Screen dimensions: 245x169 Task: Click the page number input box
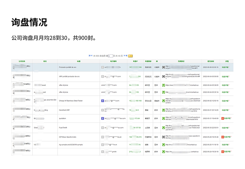[111, 56]
